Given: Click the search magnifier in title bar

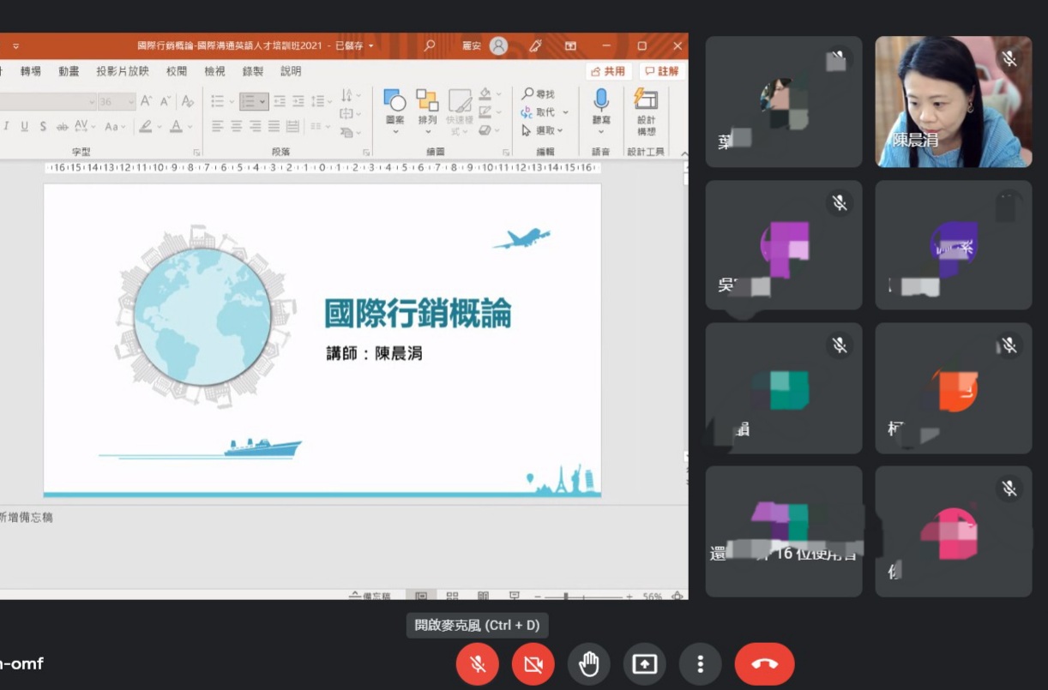Looking at the screenshot, I should pyautogui.click(x=430, y=45).
